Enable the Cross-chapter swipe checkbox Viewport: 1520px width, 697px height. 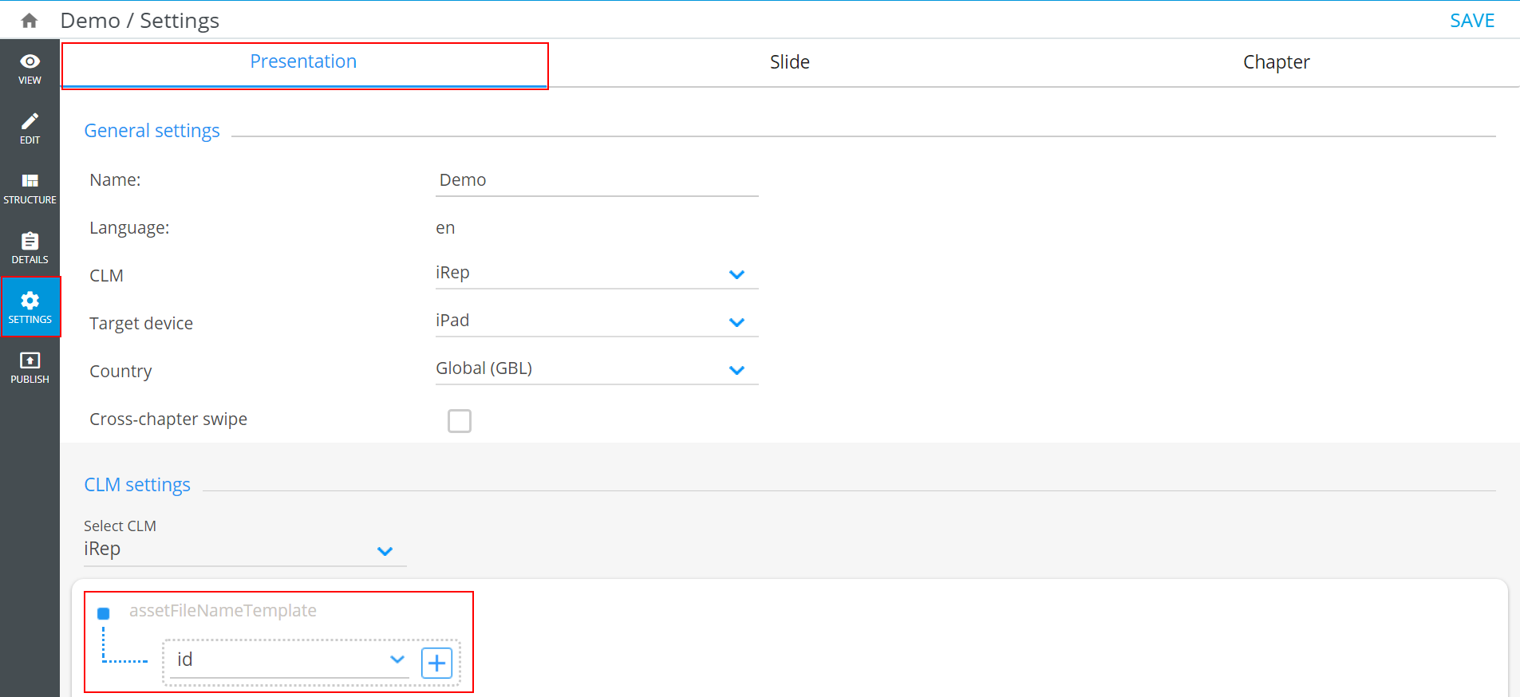(460, 420)
